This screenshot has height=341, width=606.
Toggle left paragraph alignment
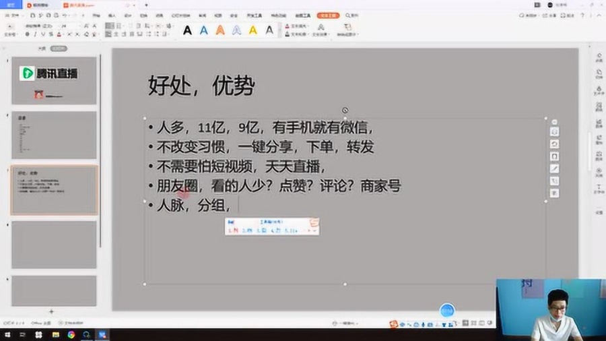[108, 34]
